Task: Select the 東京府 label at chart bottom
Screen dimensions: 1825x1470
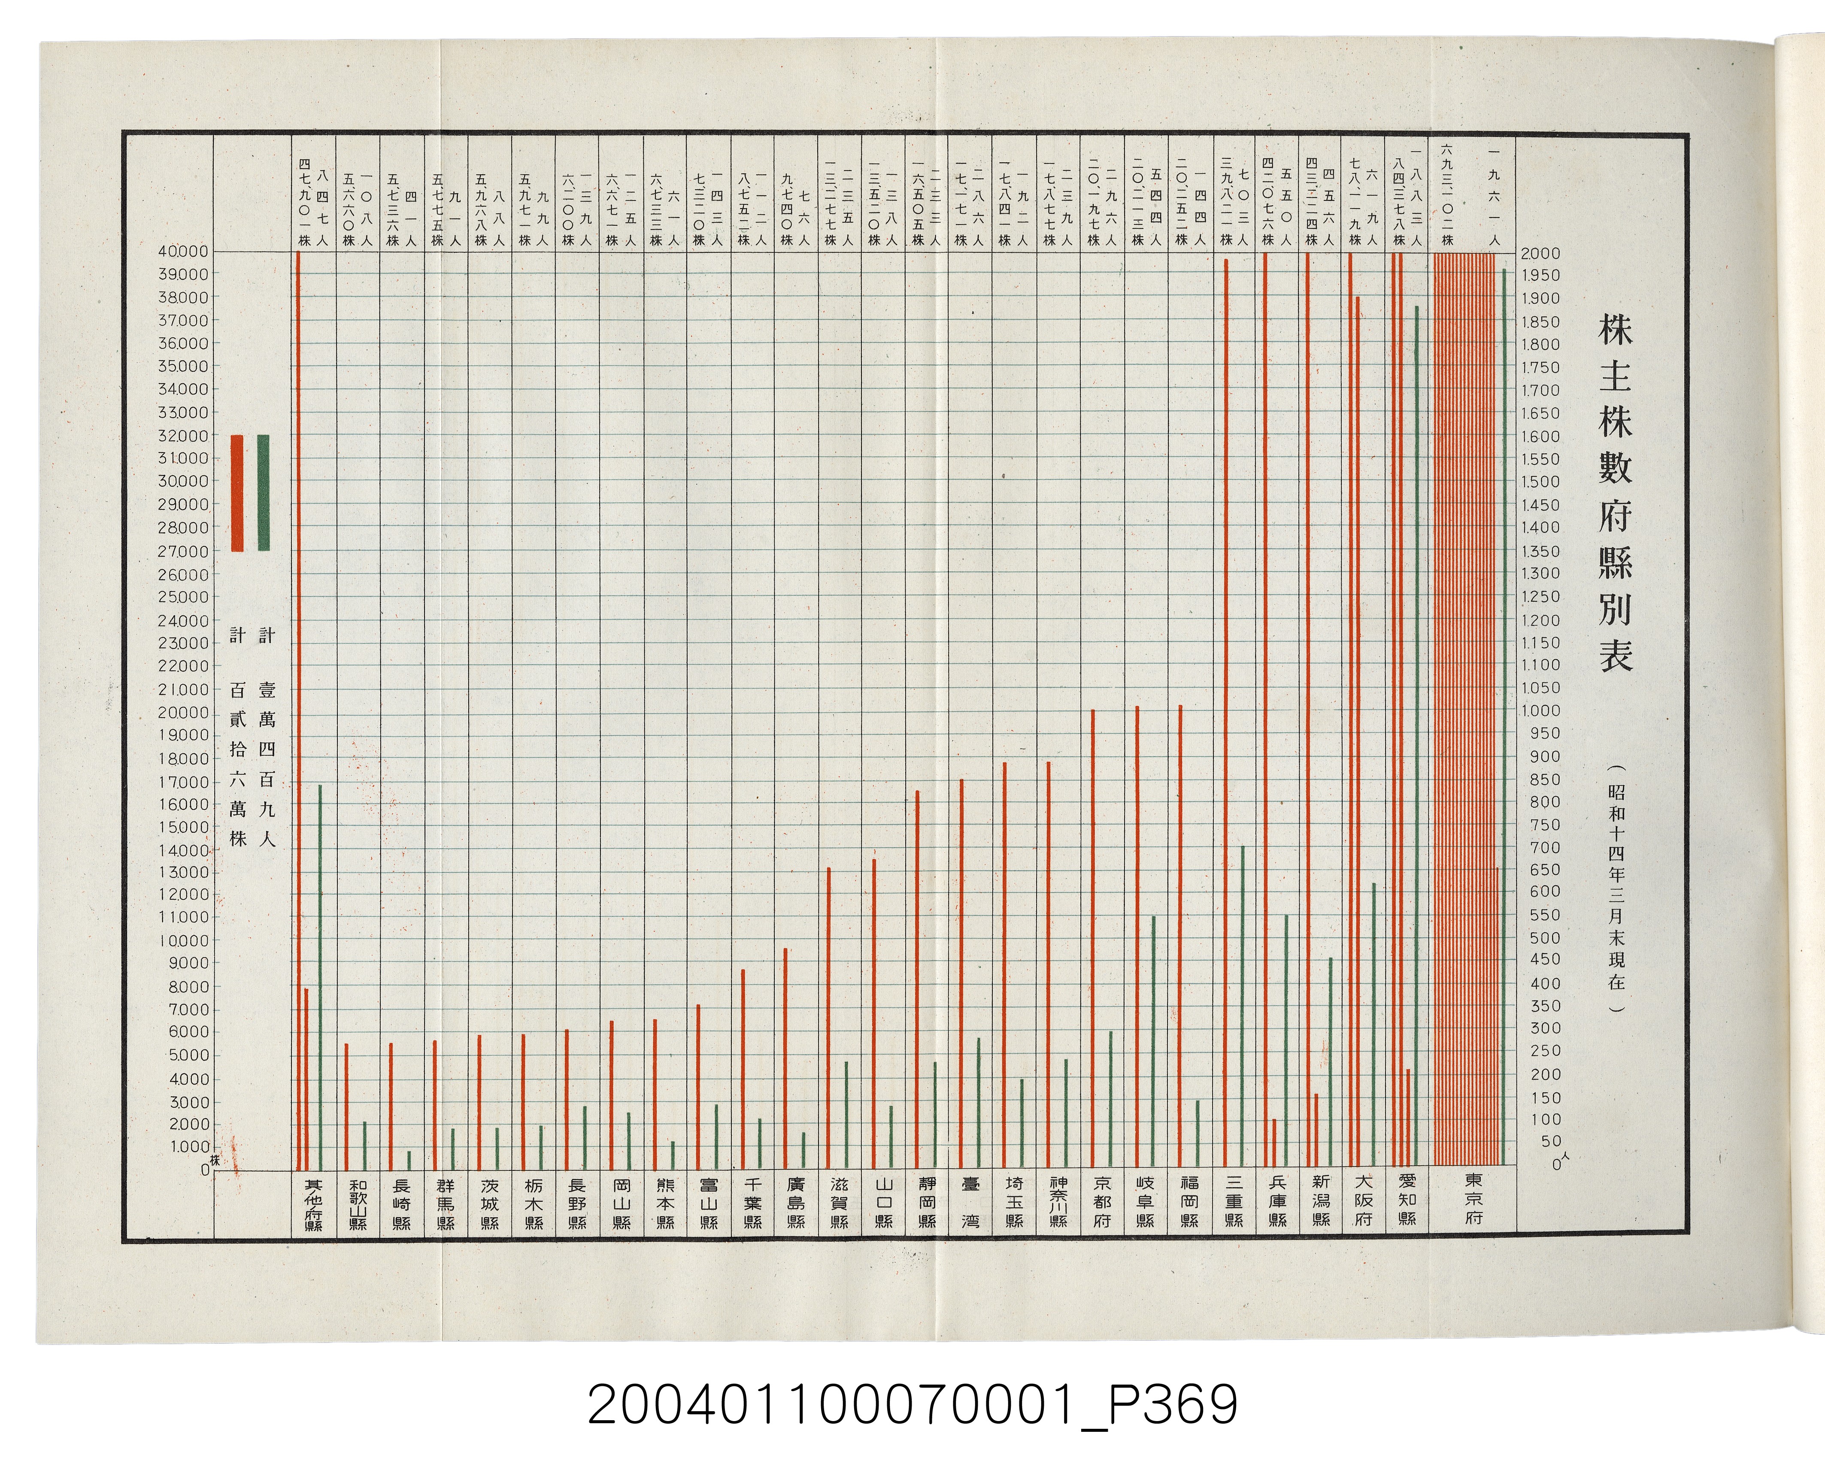Action: click(x=1473, y=1199)
